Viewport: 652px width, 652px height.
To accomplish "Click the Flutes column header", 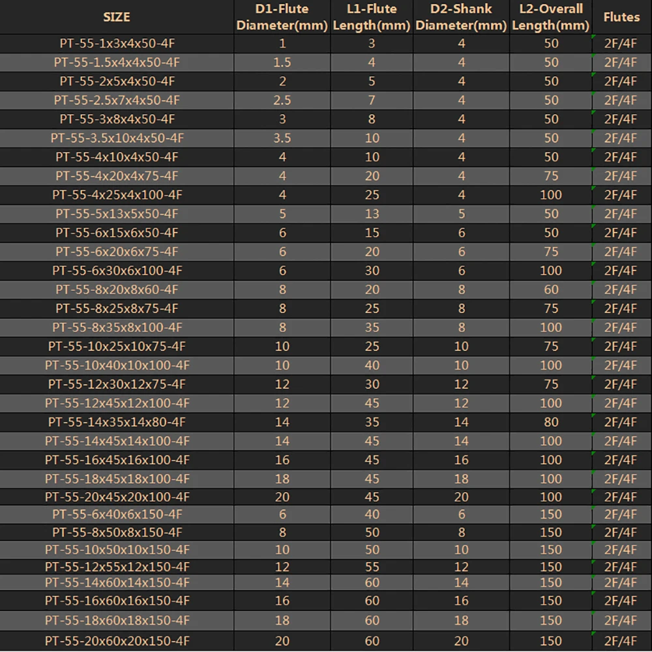I will pyautogui.click(x=622, y=17).
